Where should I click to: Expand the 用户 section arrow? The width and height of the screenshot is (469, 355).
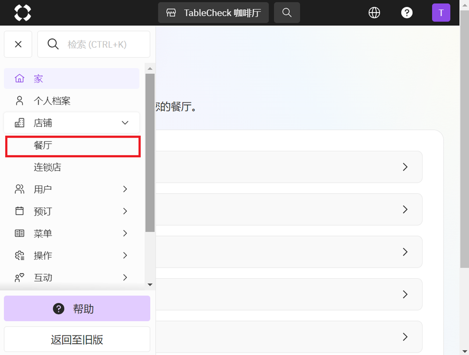[x=125, y=189]
